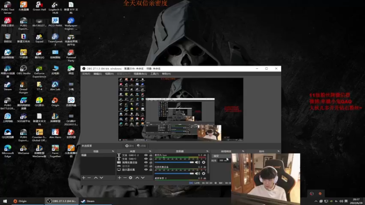The image size is (365, 205).
Task: Move scene up in the Scenes panel
Action: [x=96, y=178]
